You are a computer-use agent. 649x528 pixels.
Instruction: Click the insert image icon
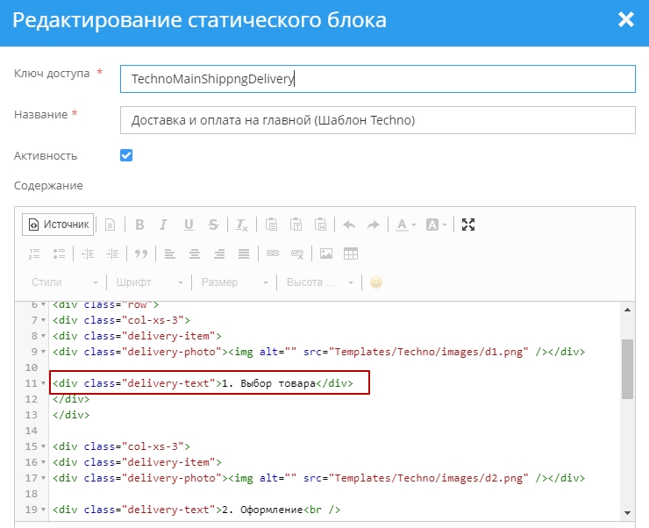326,253
